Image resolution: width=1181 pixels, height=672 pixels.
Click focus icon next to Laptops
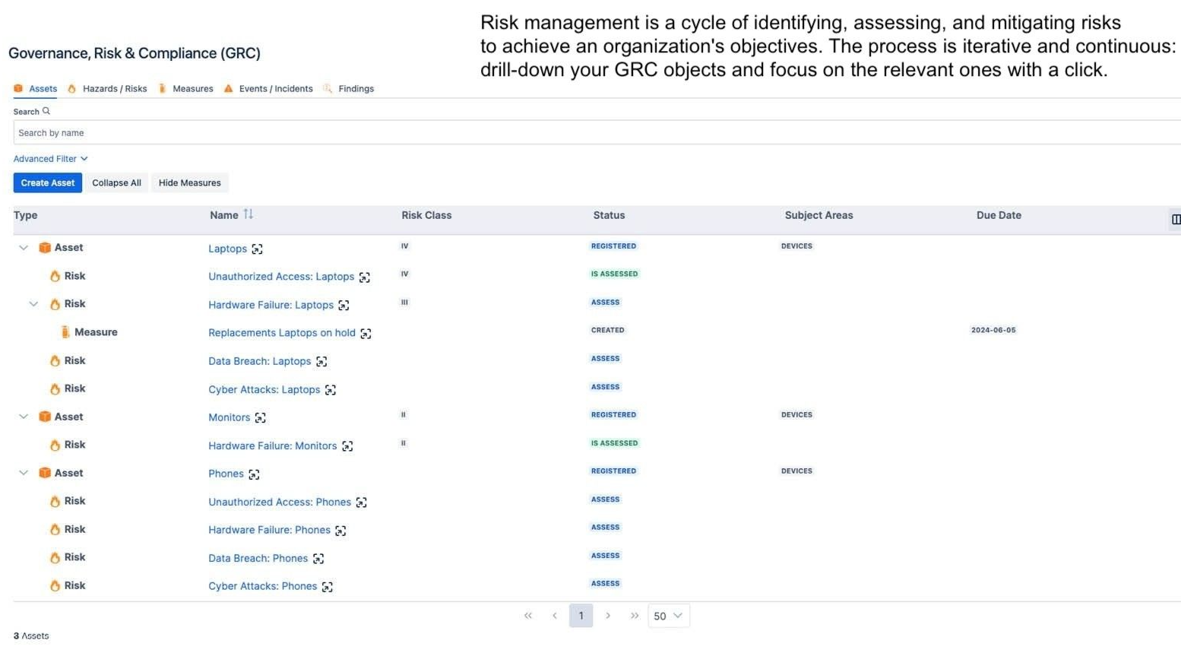tap(258, 249)
